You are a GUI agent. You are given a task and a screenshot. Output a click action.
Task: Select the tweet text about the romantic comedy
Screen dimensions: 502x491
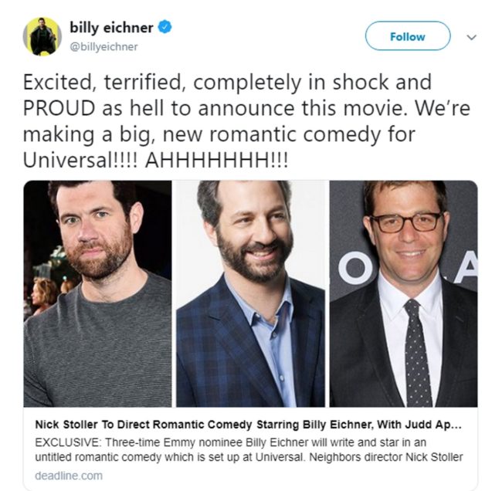click(246, 121)
